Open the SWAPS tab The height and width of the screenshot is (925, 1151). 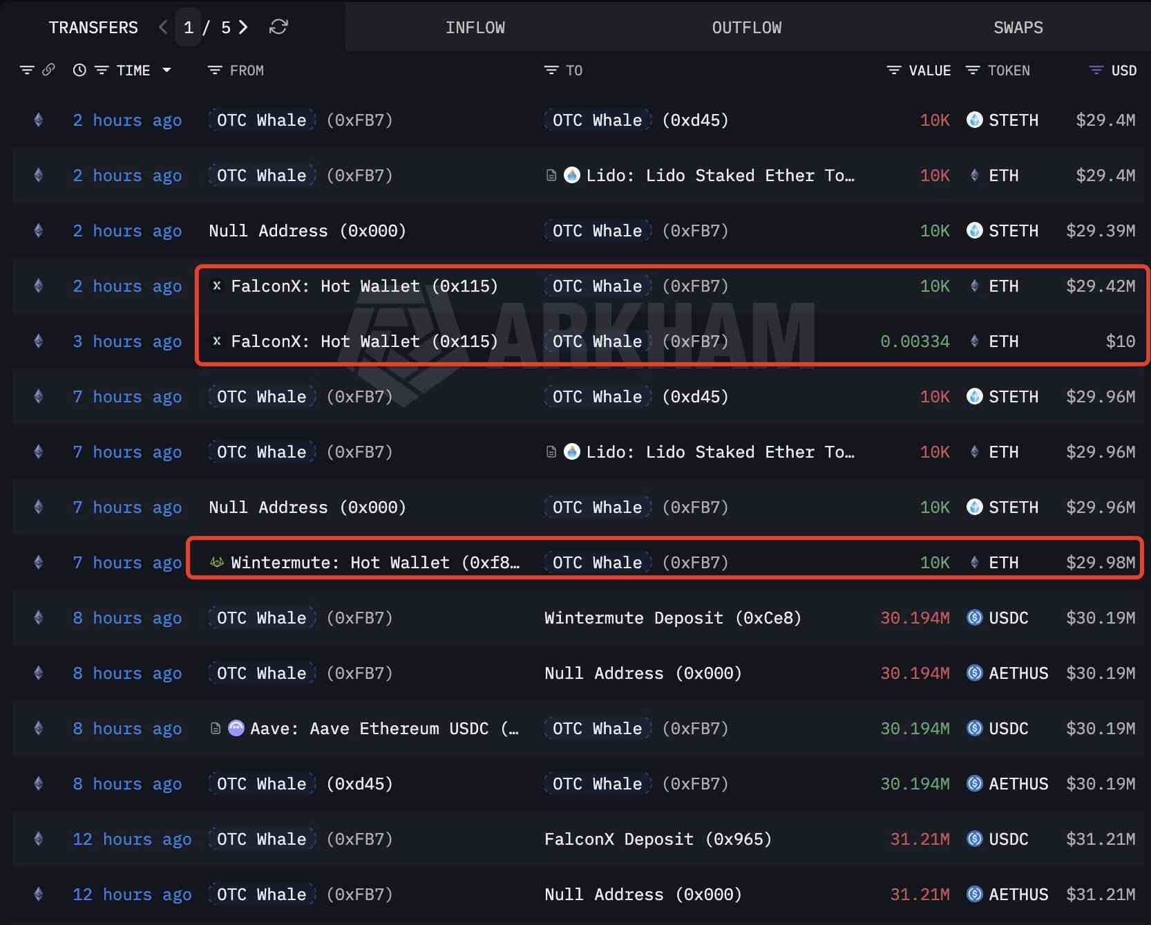point(1018,28)
